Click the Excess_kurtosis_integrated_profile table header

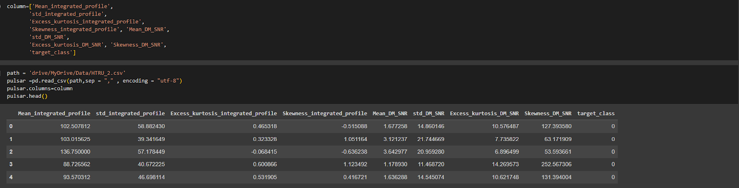224,114
